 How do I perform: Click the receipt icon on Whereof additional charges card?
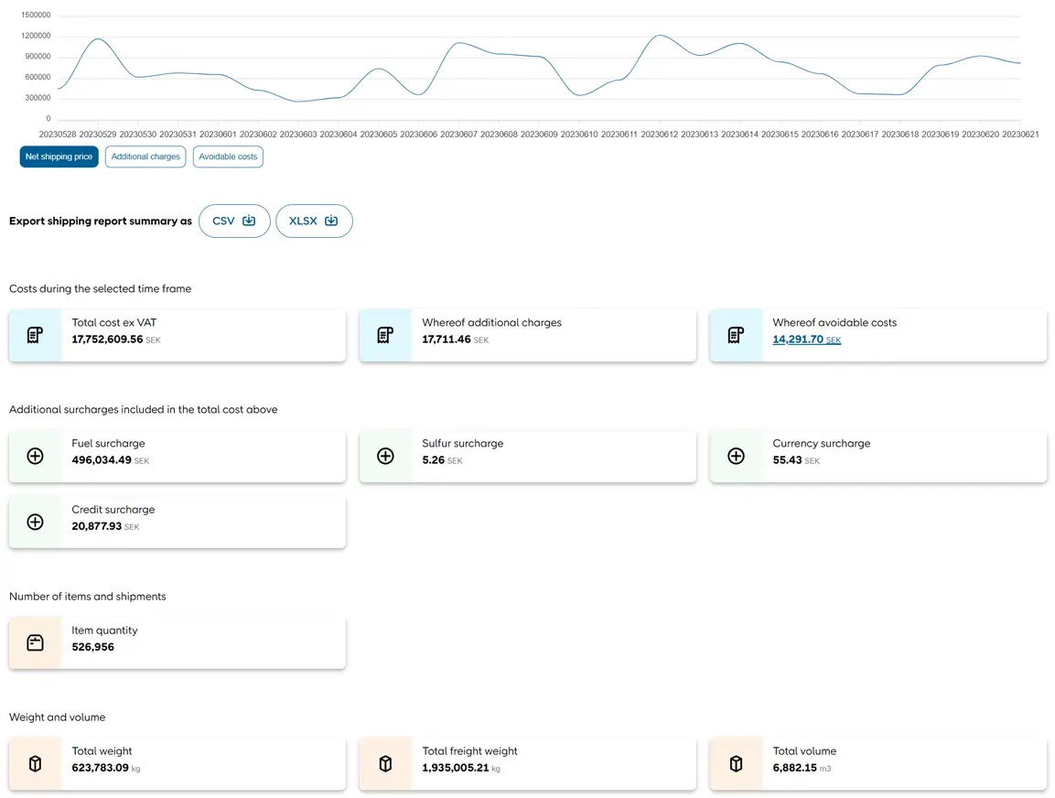click(385, 335)
